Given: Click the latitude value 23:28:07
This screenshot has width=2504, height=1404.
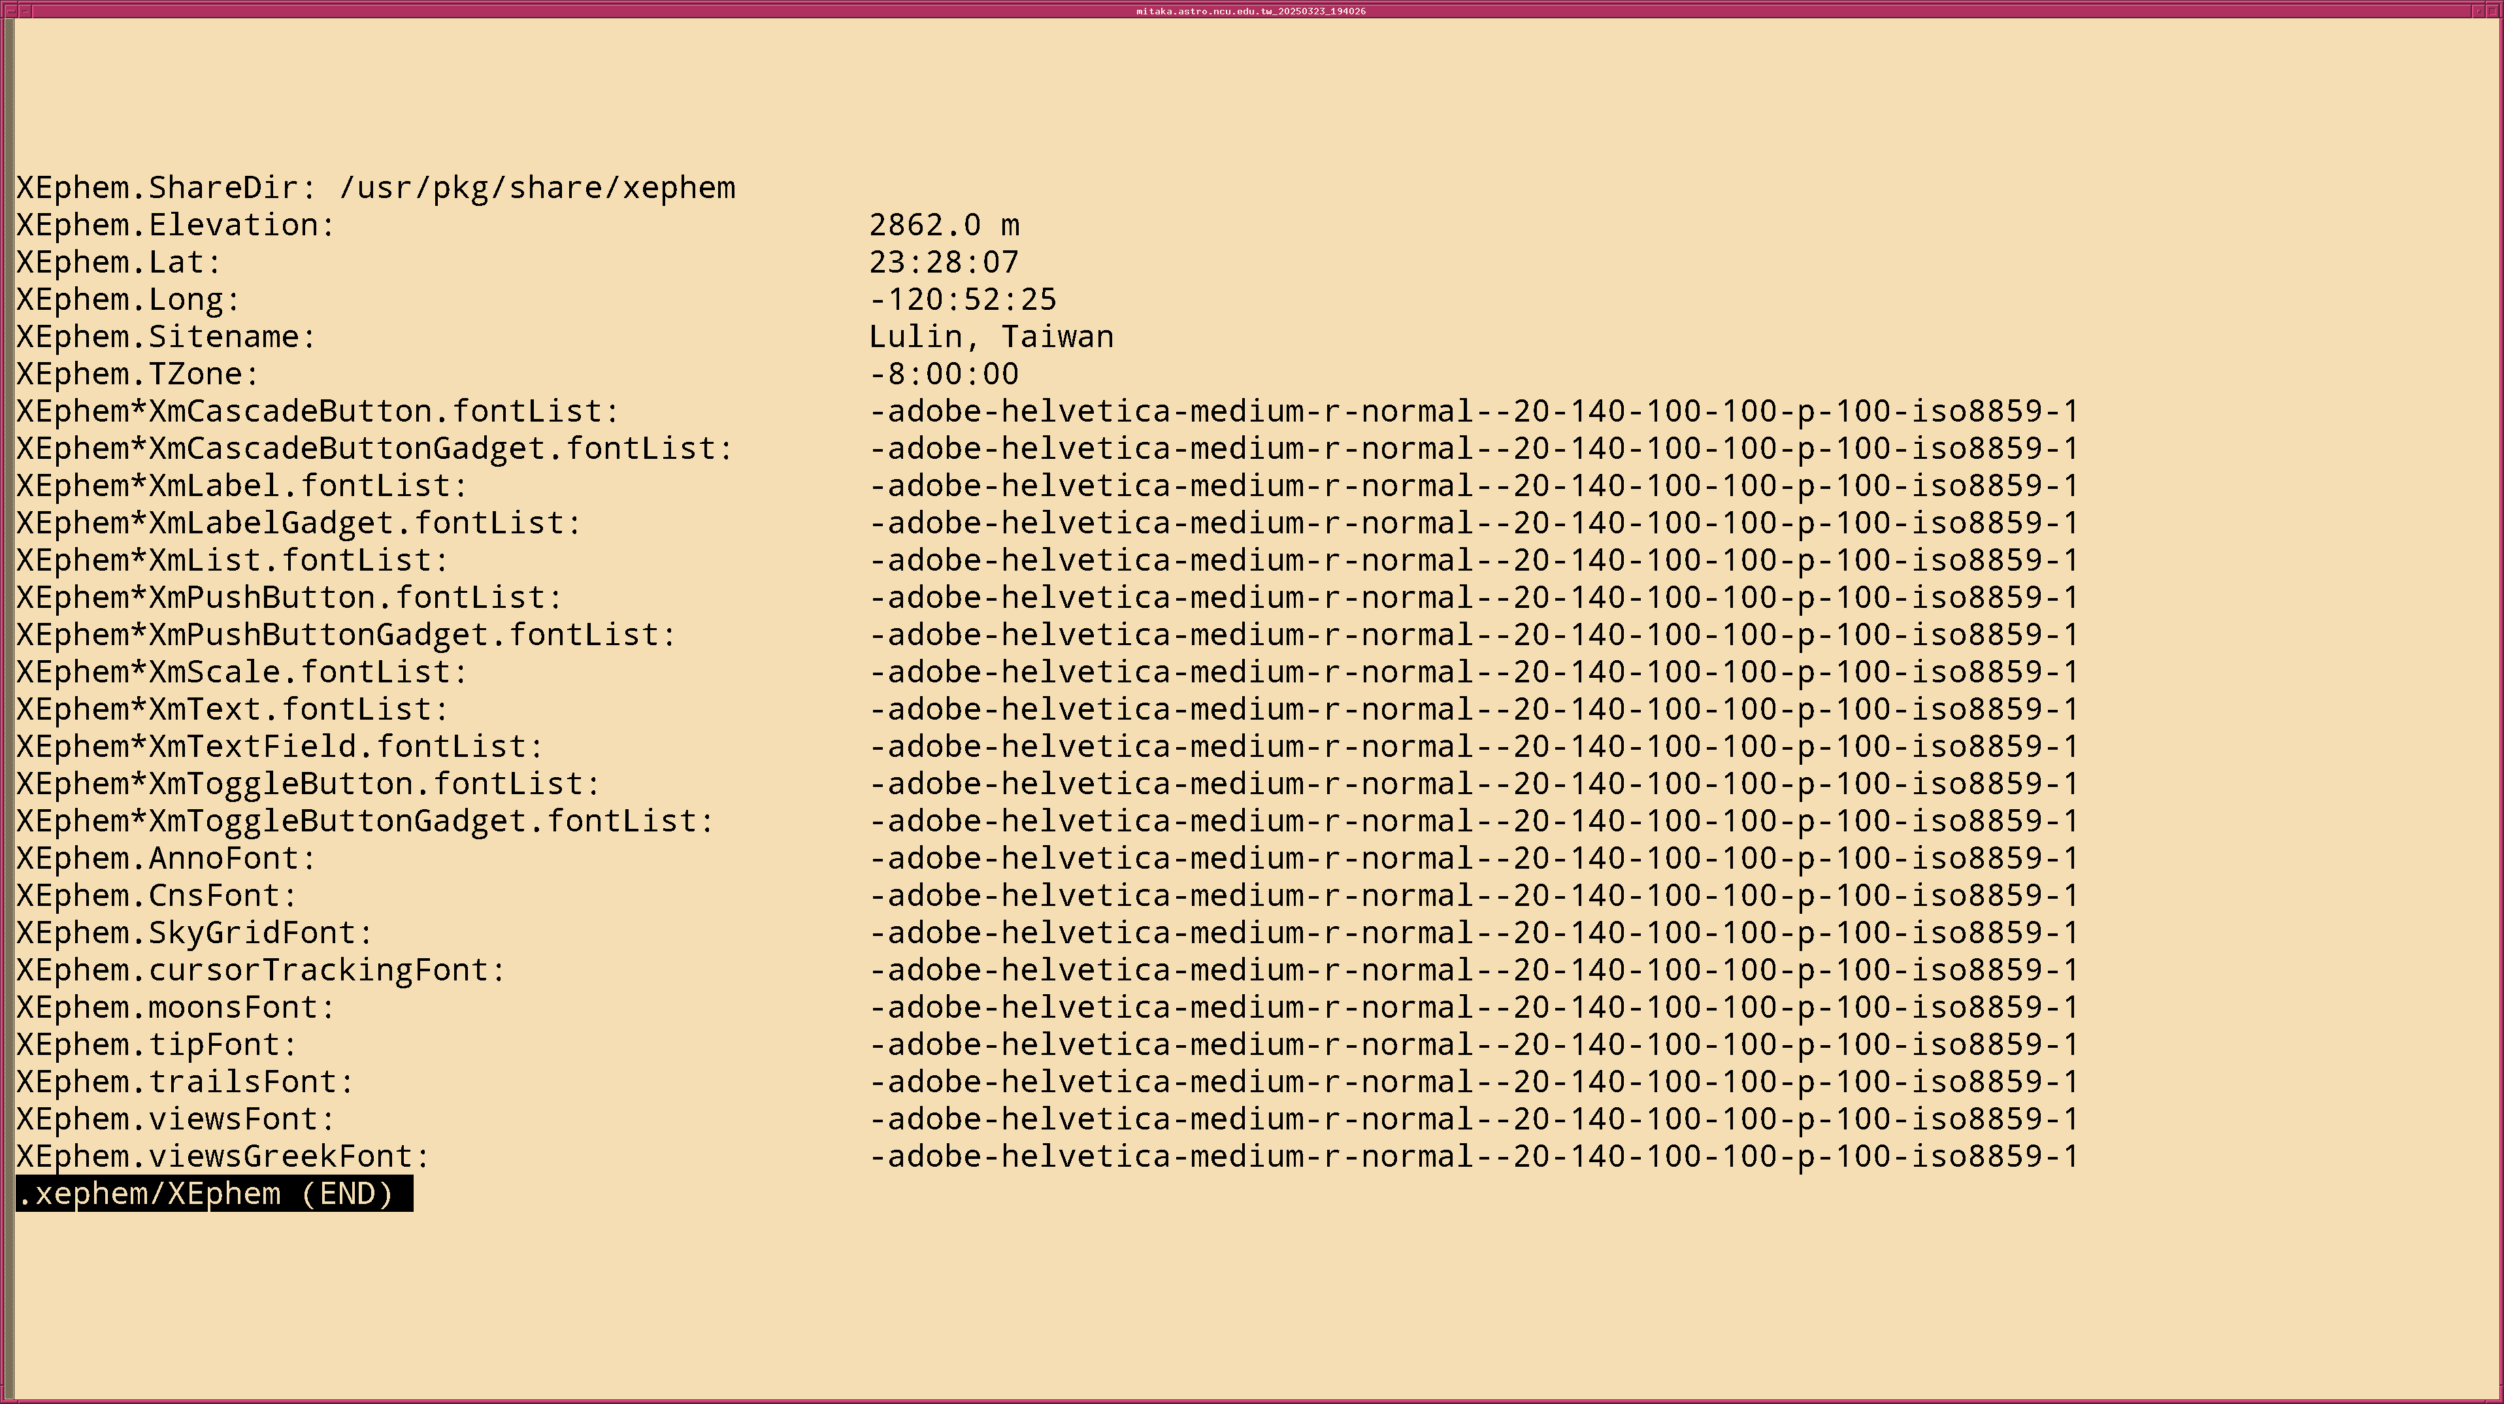Looking at the screenshot, I should 944,263.
